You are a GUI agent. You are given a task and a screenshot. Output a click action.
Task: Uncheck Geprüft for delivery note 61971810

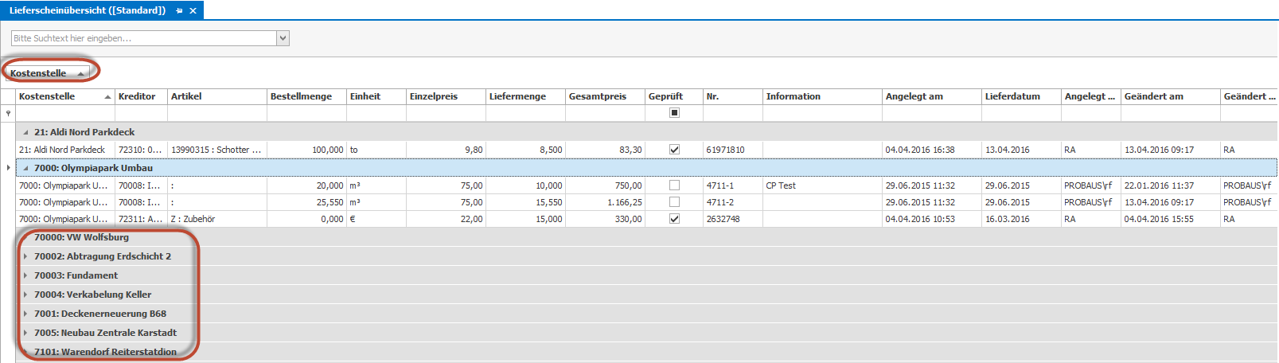[674, 150]
